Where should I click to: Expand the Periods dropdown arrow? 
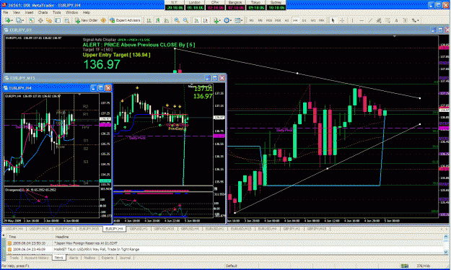click(x=231, y=20)
